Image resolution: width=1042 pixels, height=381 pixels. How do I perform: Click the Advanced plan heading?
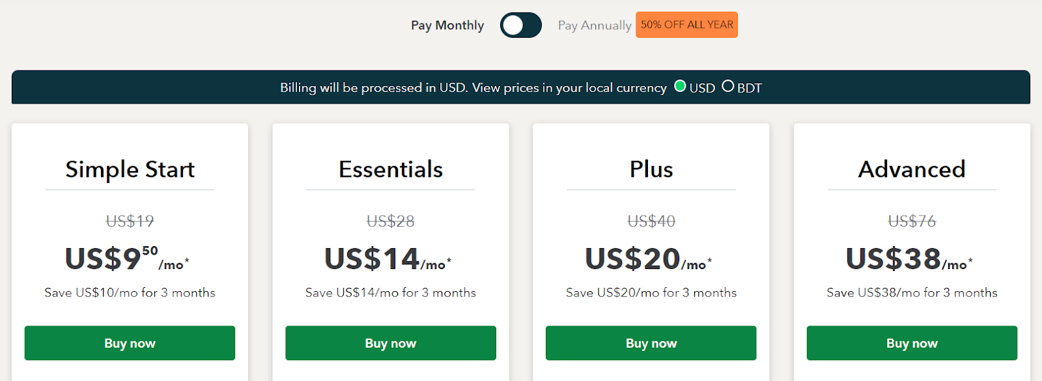pos(912,169)
